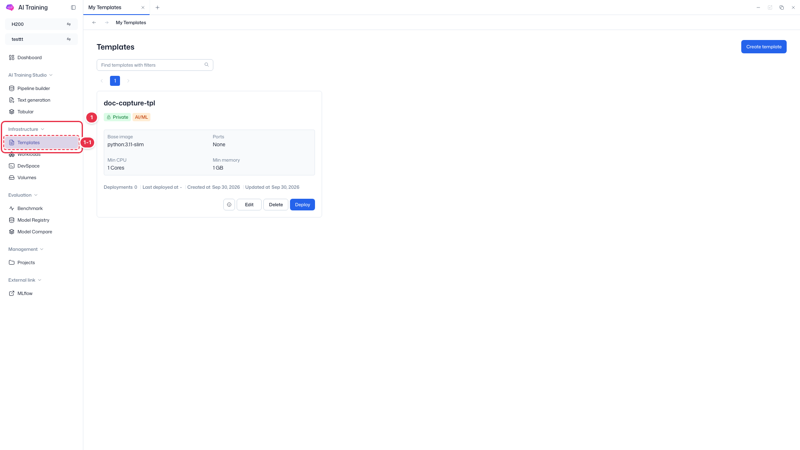Viewport: 800px width, 450px height.
Task: Collapse the Management section
Action: (26, 249)
